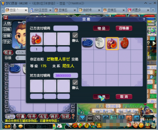This screenshot has height=130, width=158.
Task: Close the 闲置多 tab
Action: point(148,10)
